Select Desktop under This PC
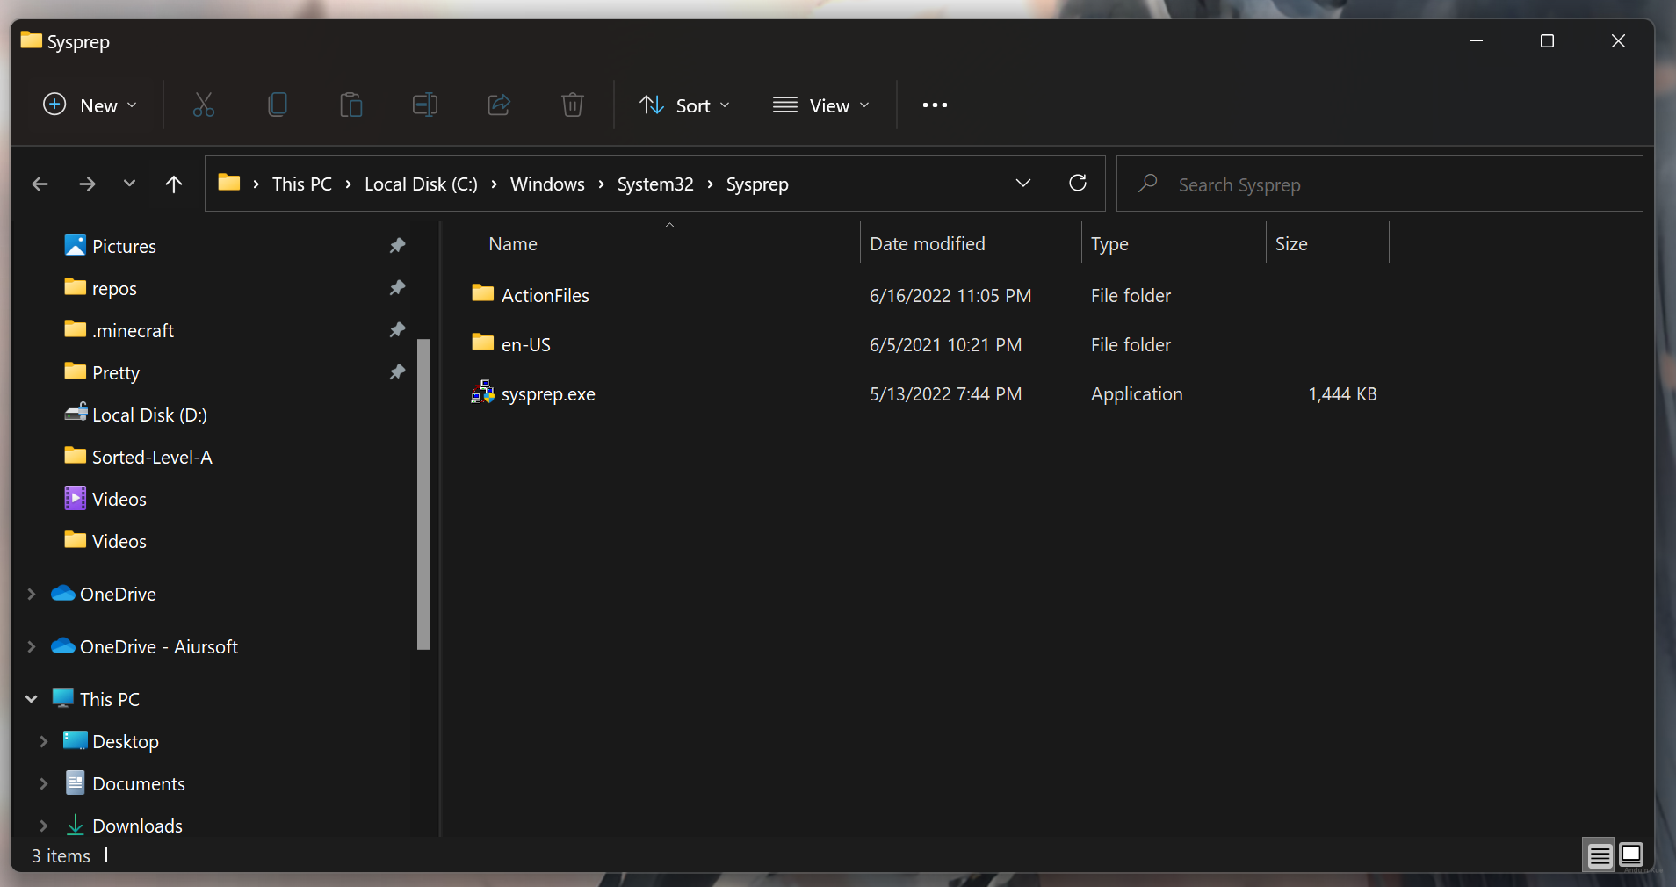The height and width of the screenshot is (887, 1676). point(126,742)
